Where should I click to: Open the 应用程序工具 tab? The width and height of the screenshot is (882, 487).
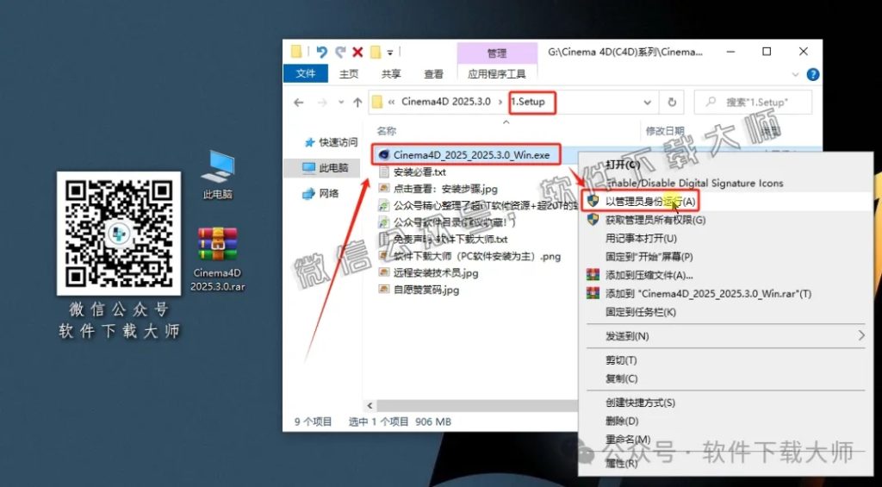click(x=497, y=74)
